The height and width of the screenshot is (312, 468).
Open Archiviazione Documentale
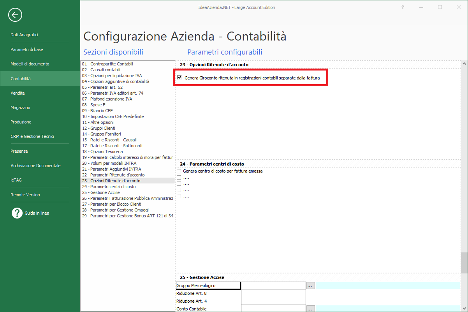pos(35,166)
